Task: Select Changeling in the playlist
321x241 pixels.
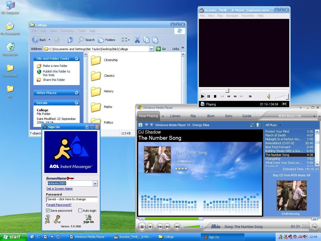Action: coord(289,159)
